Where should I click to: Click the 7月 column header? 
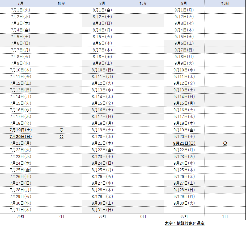pos(20,3)
